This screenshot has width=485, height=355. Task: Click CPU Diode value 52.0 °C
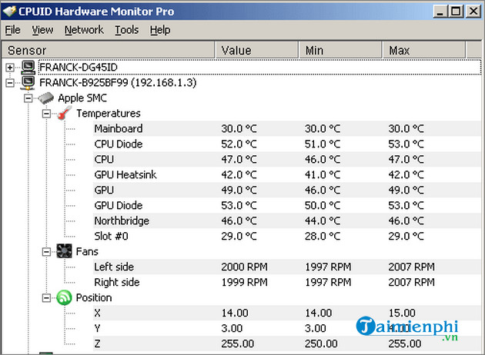pyautogui.click(x=239, y=144)
